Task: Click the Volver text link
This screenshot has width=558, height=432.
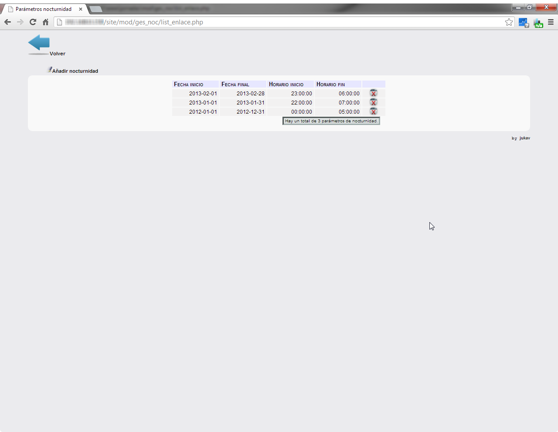Action: (x=58, y=54)
